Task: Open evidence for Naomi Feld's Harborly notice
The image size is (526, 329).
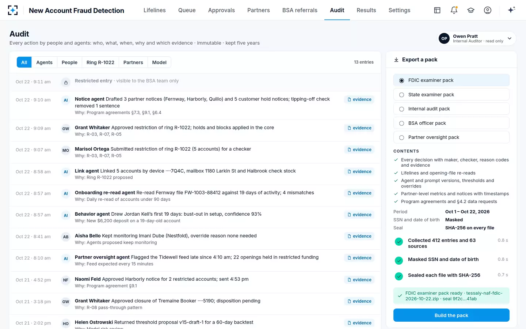Action: coord(359,280)
